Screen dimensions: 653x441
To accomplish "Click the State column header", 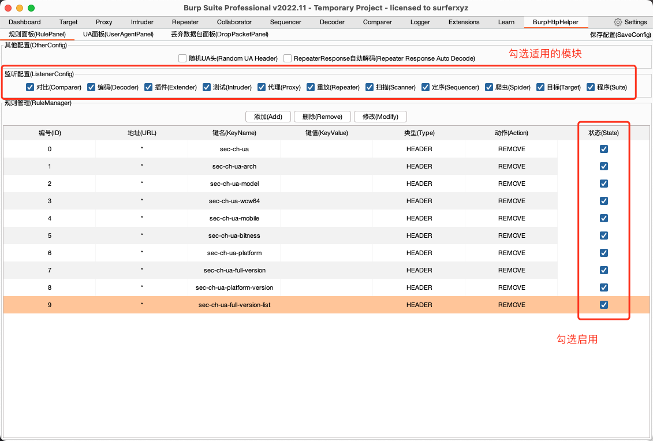I will coord(603,133).
